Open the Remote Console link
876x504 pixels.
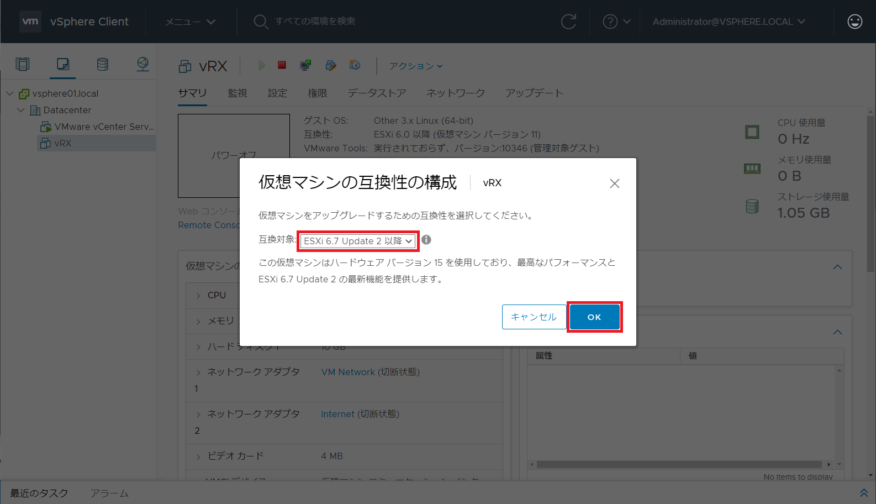tap(209, 225)
